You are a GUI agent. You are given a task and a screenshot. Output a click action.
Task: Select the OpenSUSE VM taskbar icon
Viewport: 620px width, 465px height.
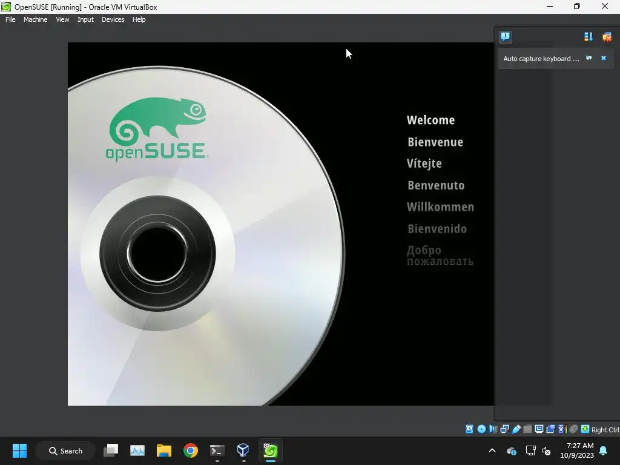[271, 450]
